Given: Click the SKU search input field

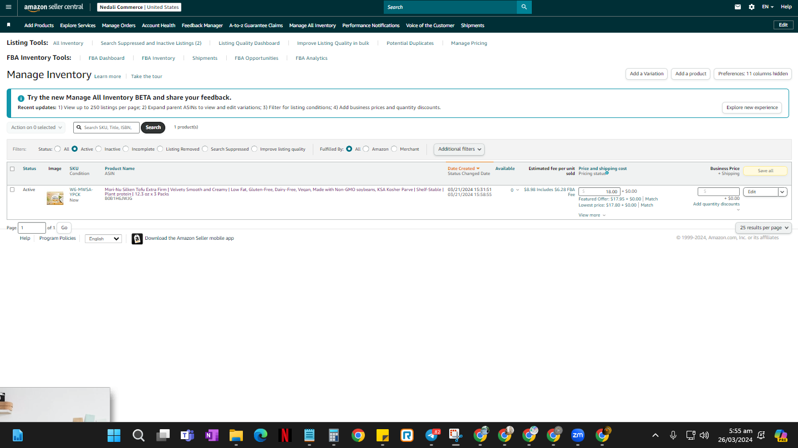Looking at the screenshot, I should coord(106,127).
